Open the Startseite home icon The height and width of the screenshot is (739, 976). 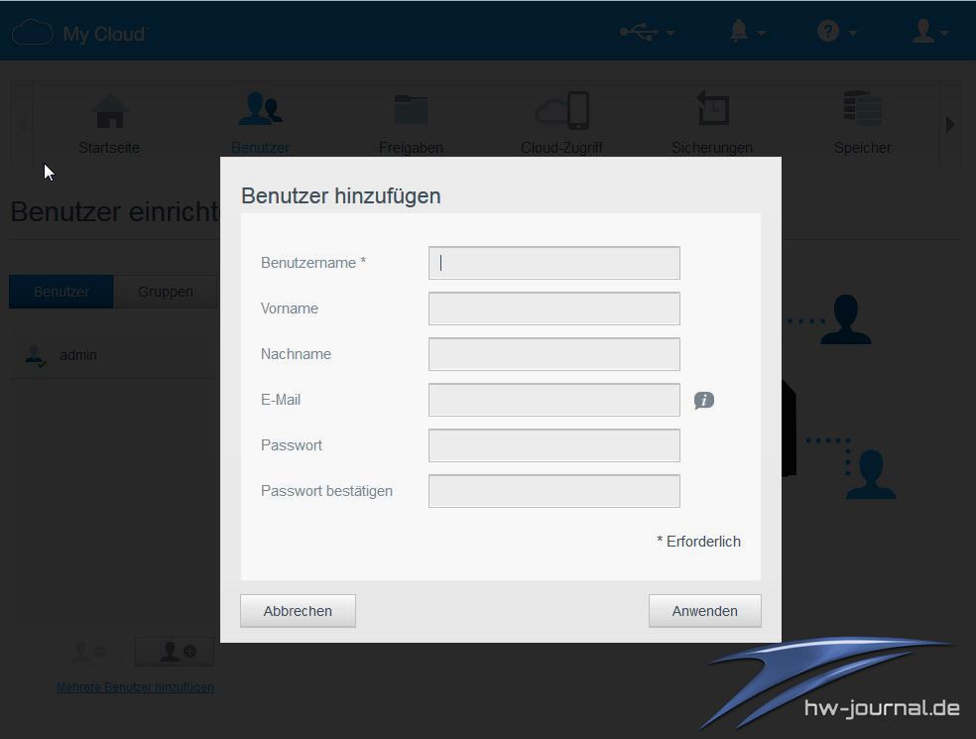tap(110, 111)
